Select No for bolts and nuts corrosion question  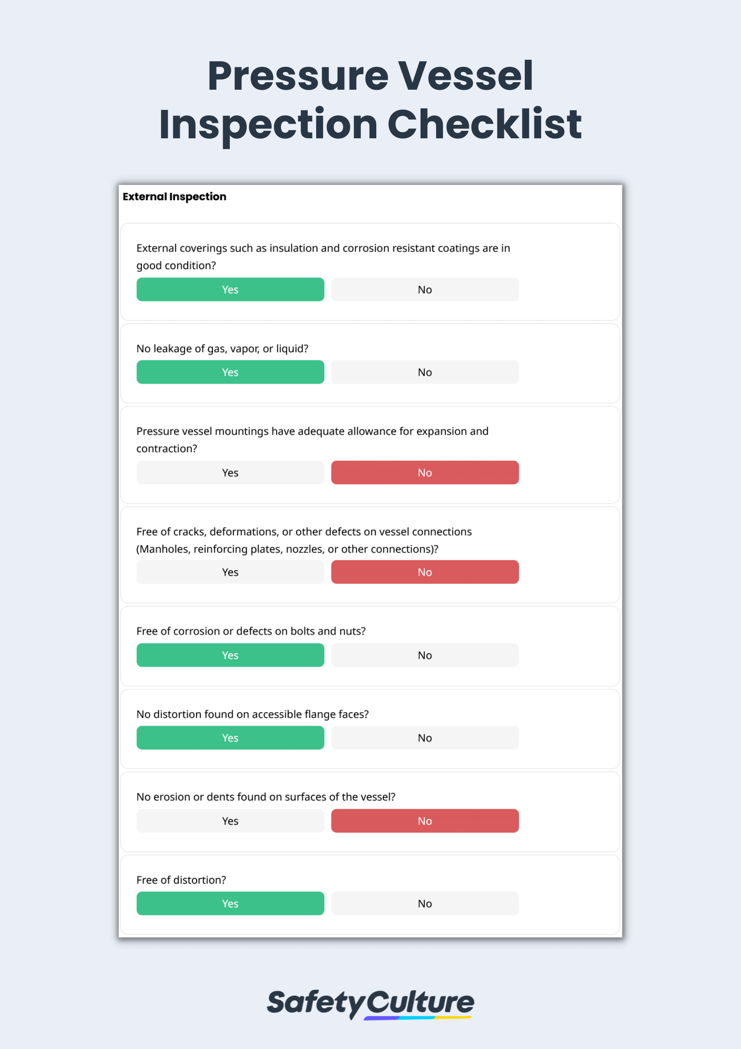click(424, 655)
